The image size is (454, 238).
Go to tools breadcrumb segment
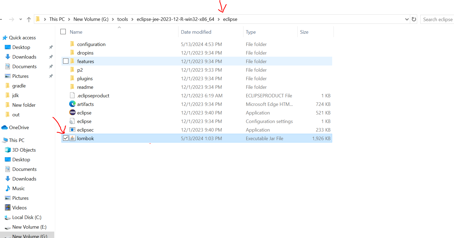(123, 19)
